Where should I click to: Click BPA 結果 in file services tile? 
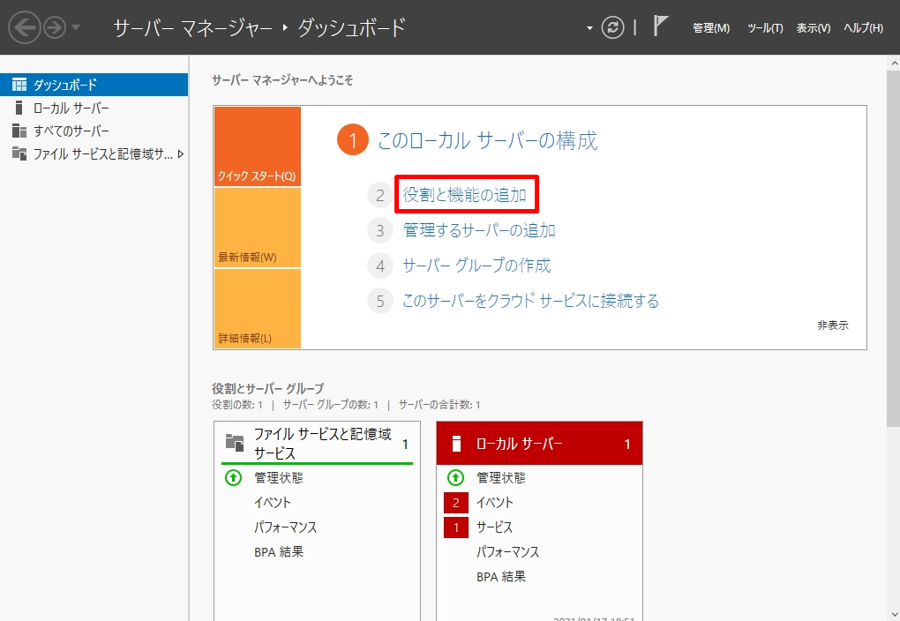pos(278,551)
